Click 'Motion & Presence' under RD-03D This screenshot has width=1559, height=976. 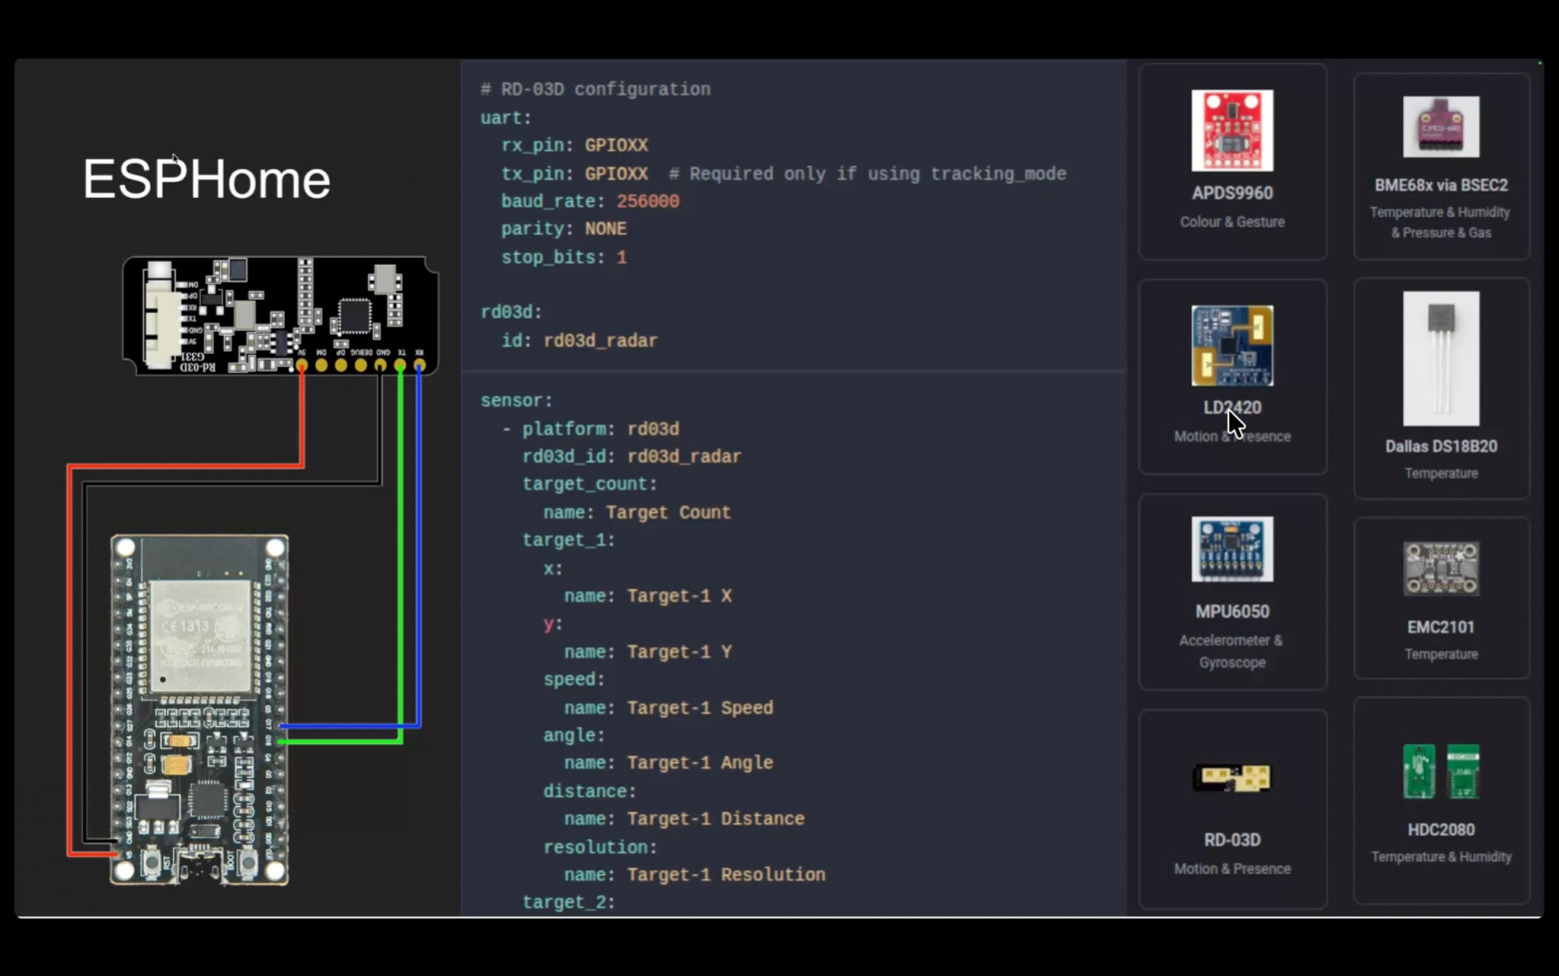click(x=1232, y=869)
